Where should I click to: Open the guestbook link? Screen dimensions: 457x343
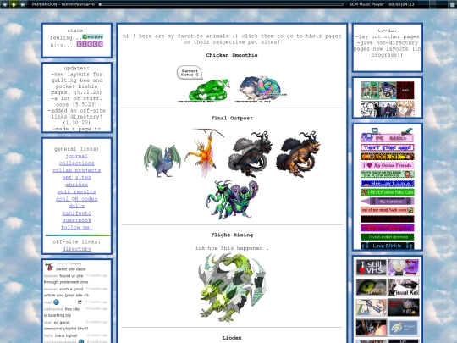click(x=77, y=220)
